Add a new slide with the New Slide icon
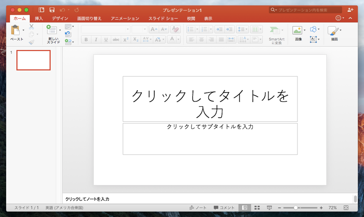 (x=52, y=30)
